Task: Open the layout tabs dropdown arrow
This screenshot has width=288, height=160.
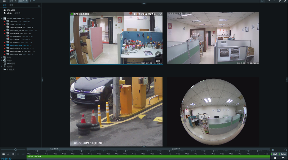Action: pyautogui.click(x=34, y=1)
